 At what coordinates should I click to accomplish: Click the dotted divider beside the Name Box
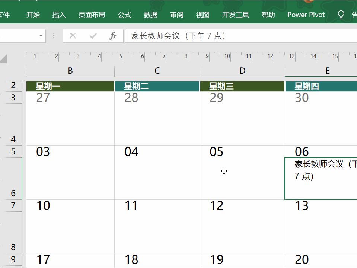coord(53,36)
